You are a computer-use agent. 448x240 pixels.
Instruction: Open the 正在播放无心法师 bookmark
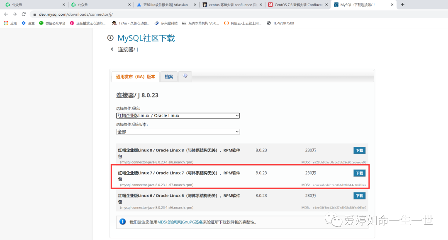pos(88,23)
